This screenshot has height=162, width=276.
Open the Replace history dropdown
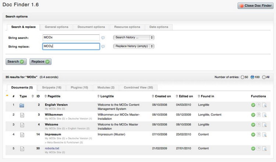click(134, 47)
